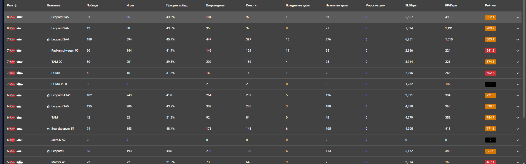
Task: Click the JaPz.K A2 tank destroyer icon
Action: pyautogui.click(x=19, y=140)
